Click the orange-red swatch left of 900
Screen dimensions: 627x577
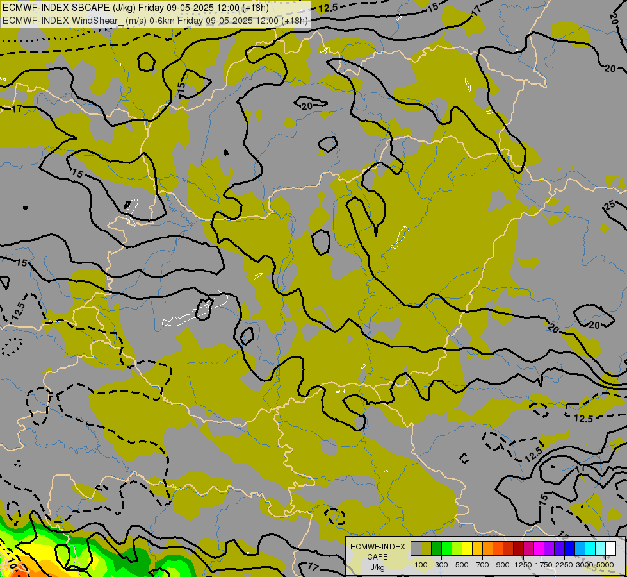[x=498, y=548]
